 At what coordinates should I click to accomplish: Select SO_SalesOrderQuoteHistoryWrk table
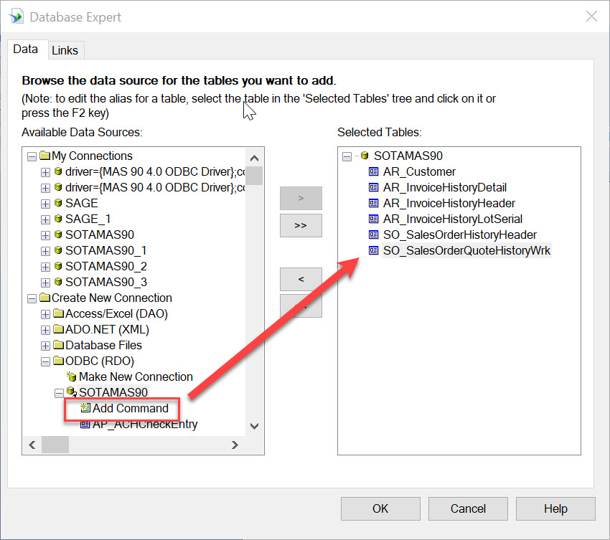pyautogui.click(x=466, y=250)
